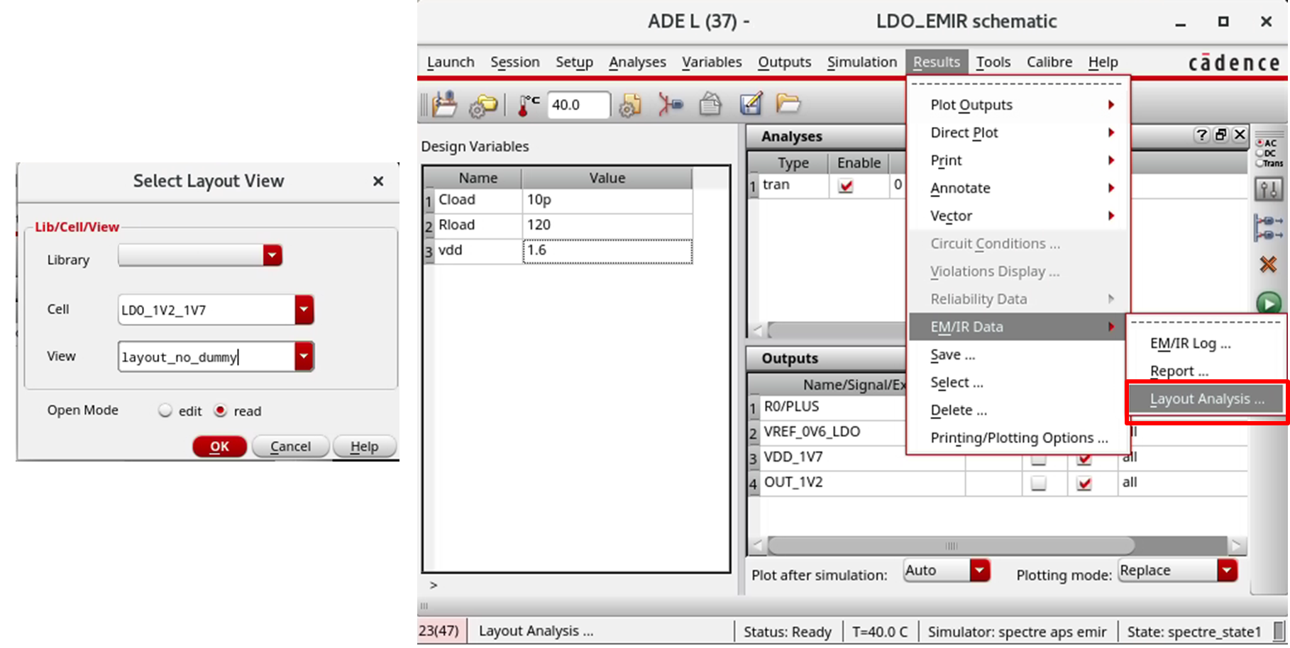Click the simulation environment options gear icon
This screenshot has height=648, width=1290.
[483, 106]
